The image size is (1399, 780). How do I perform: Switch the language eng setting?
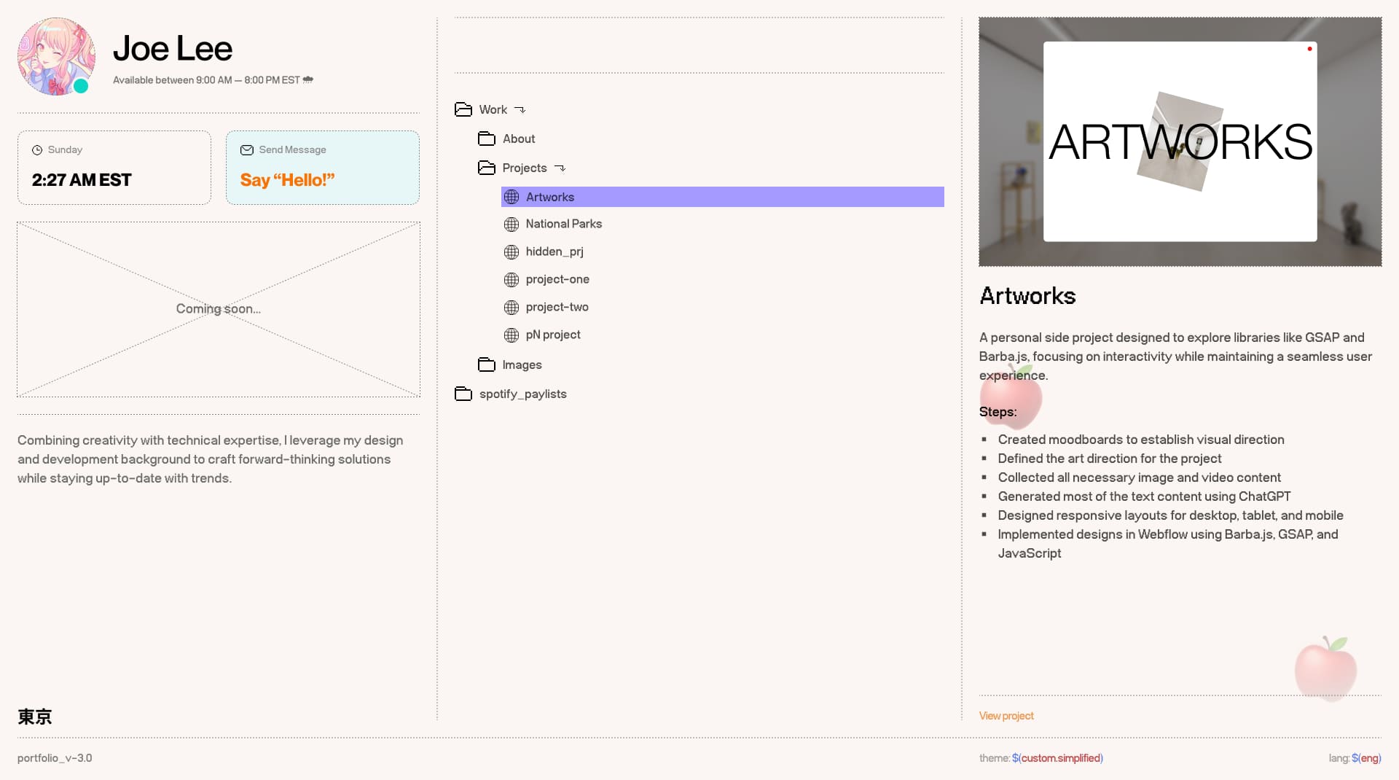pyautogui.click(x=1369, y=758)
